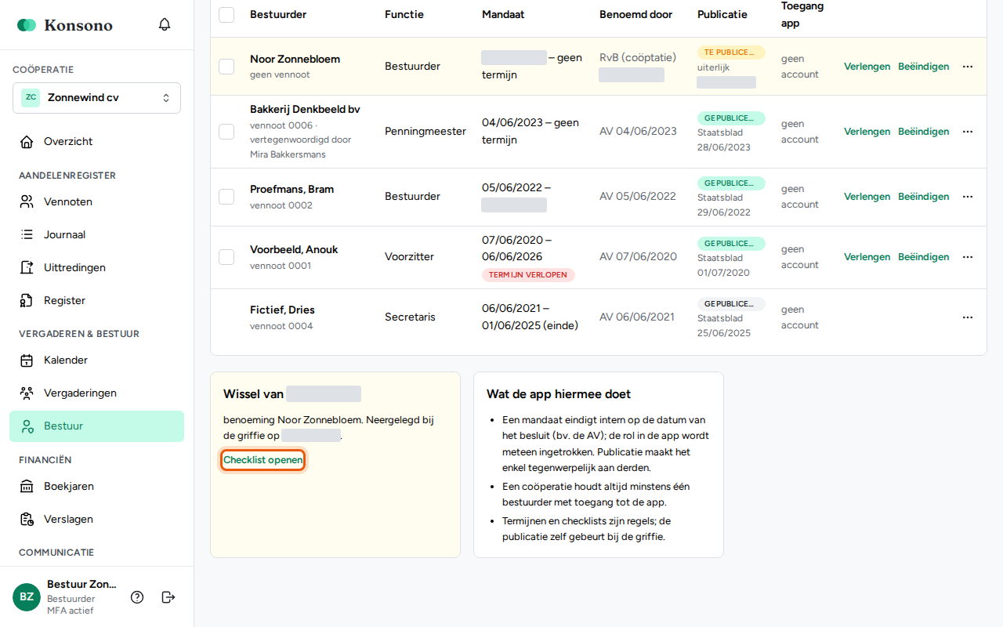Viewport: 1003px width, 627px height.
Task: Select all rows with header checkbox
Action: click(226, 15)
